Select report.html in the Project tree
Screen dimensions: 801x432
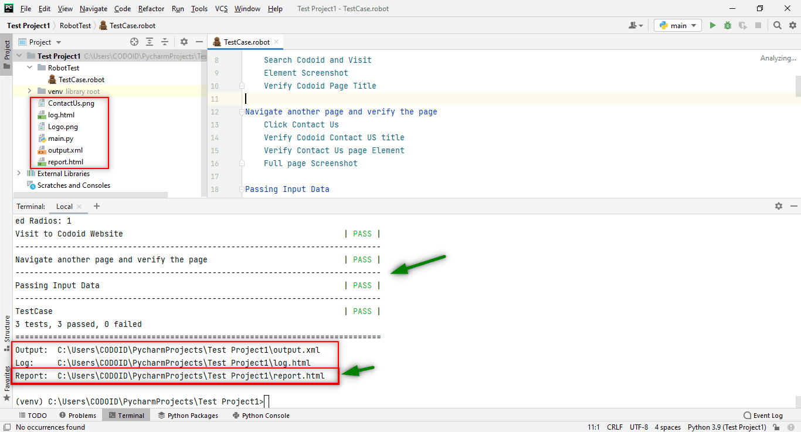(x=66, y=161)
